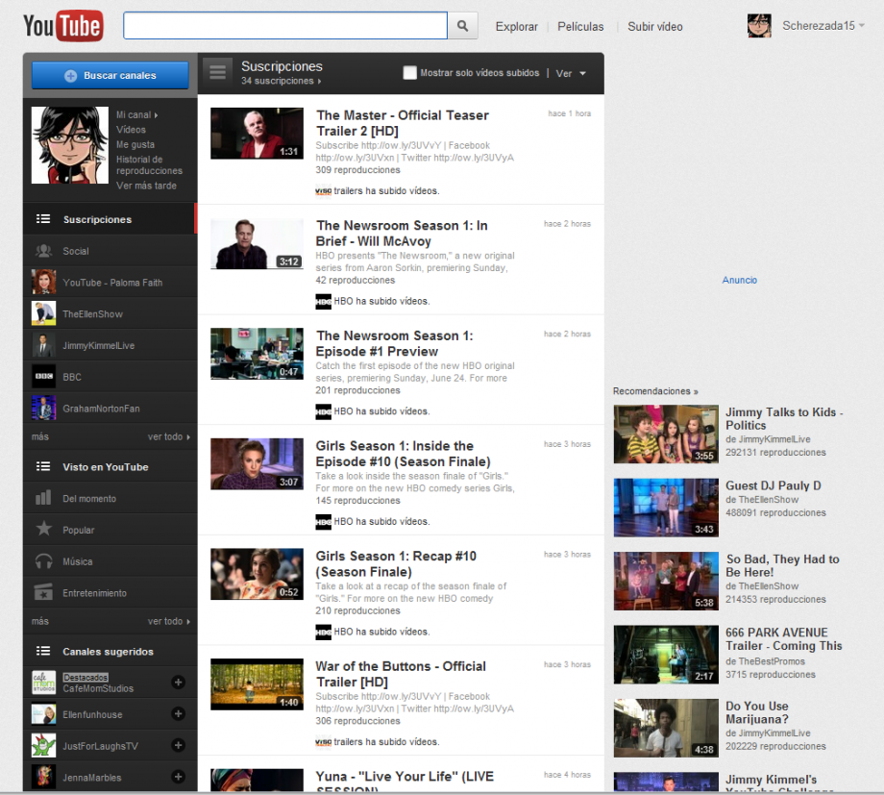This screenshot has width=884, height=795.
Task: Add CafeMomStudios channel with plus icon
Action: pyautogui.click(x=178, y=683)
